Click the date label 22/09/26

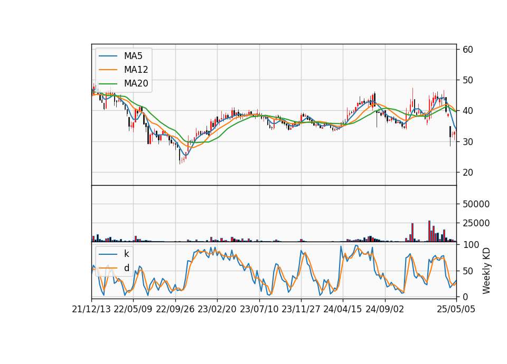tap(175, 309)
